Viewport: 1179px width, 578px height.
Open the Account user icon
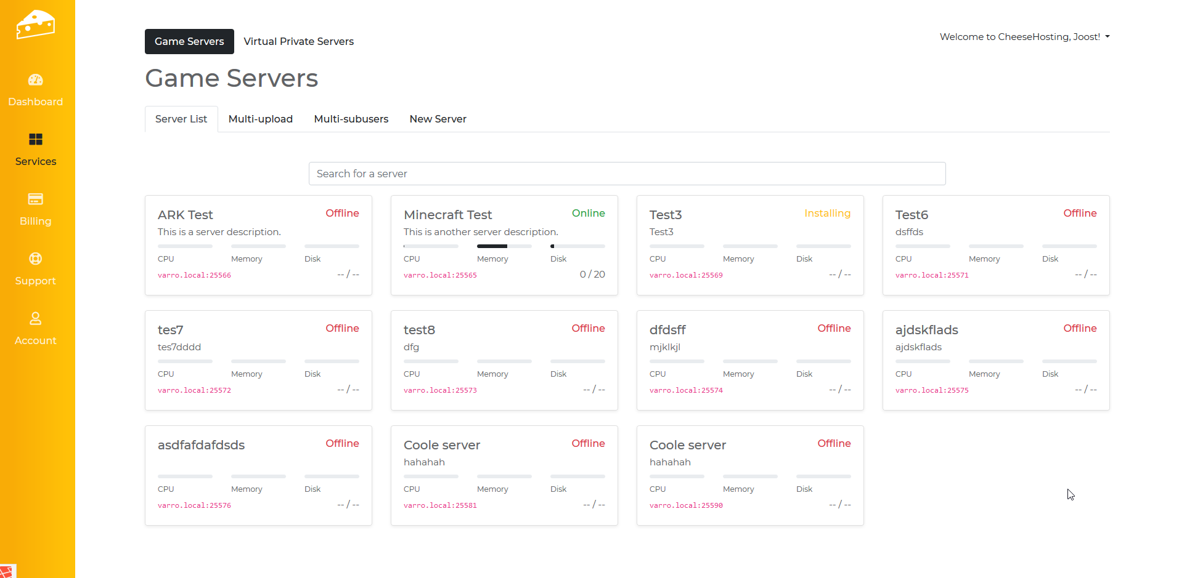36,318
